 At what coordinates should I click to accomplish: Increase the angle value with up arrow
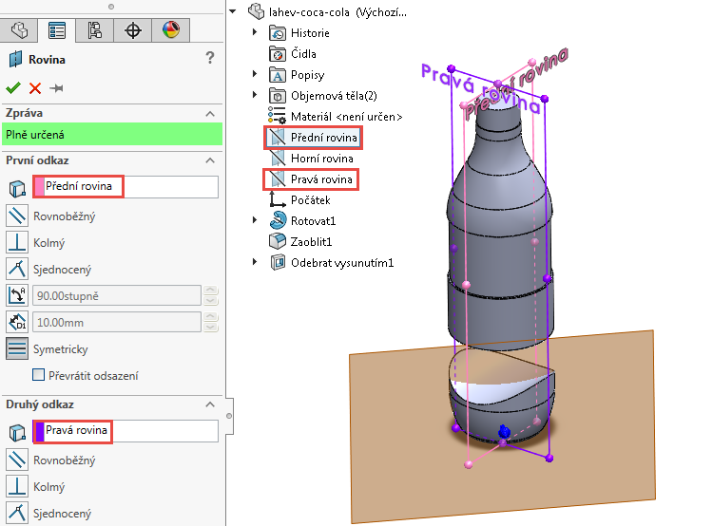click(210, 291)
